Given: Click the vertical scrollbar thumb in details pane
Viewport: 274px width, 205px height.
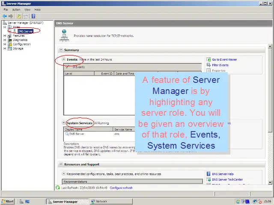Looking at the screenshot, I should coord(270,90).
